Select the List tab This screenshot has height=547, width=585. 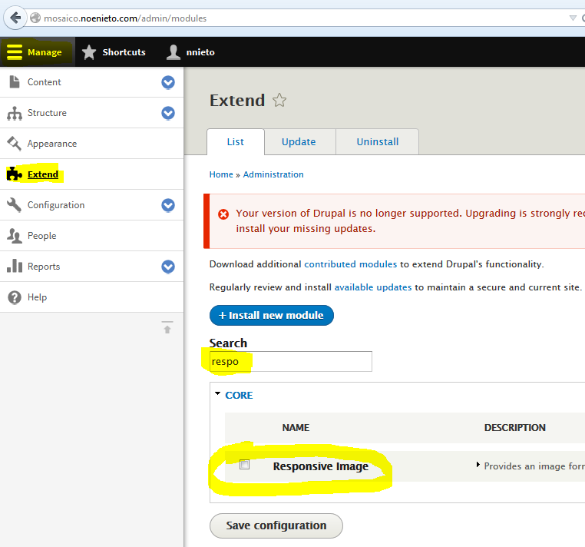(236, 142)
